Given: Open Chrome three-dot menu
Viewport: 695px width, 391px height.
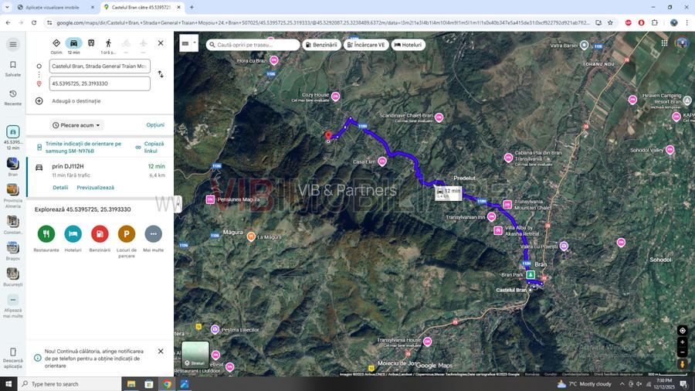Looking at the screenshot, I should pos(687,22).
